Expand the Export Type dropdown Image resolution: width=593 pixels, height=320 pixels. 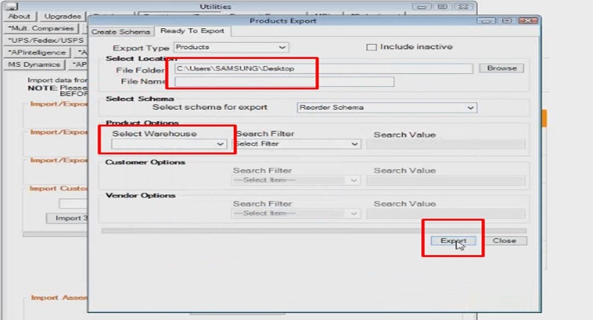tap(231, 48)
